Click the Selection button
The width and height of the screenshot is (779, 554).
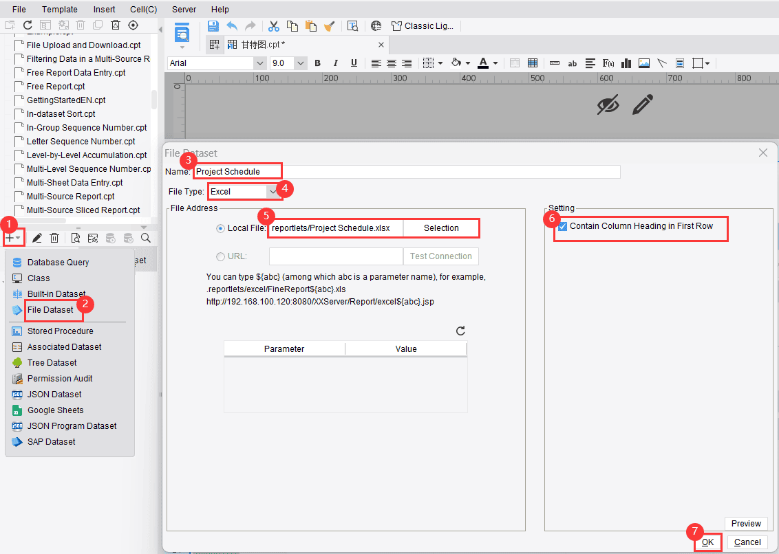pyautogui.click(x=441, y=228)
